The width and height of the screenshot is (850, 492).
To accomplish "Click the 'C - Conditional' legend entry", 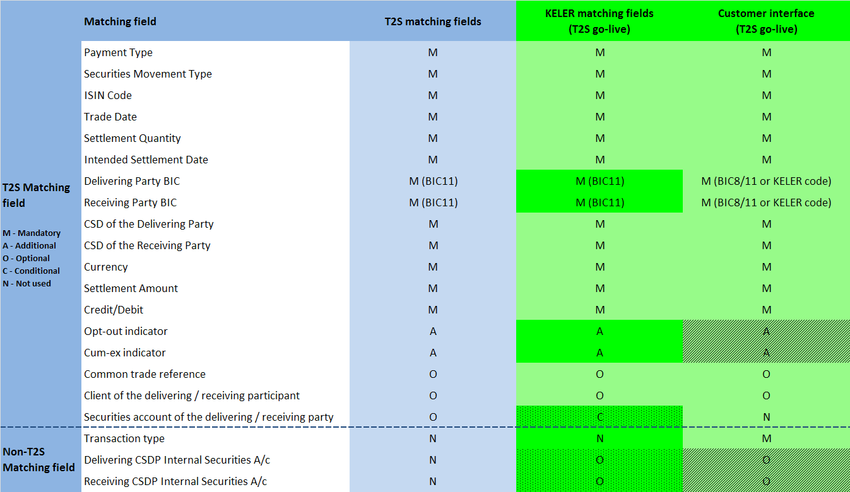I will point(31,271).
